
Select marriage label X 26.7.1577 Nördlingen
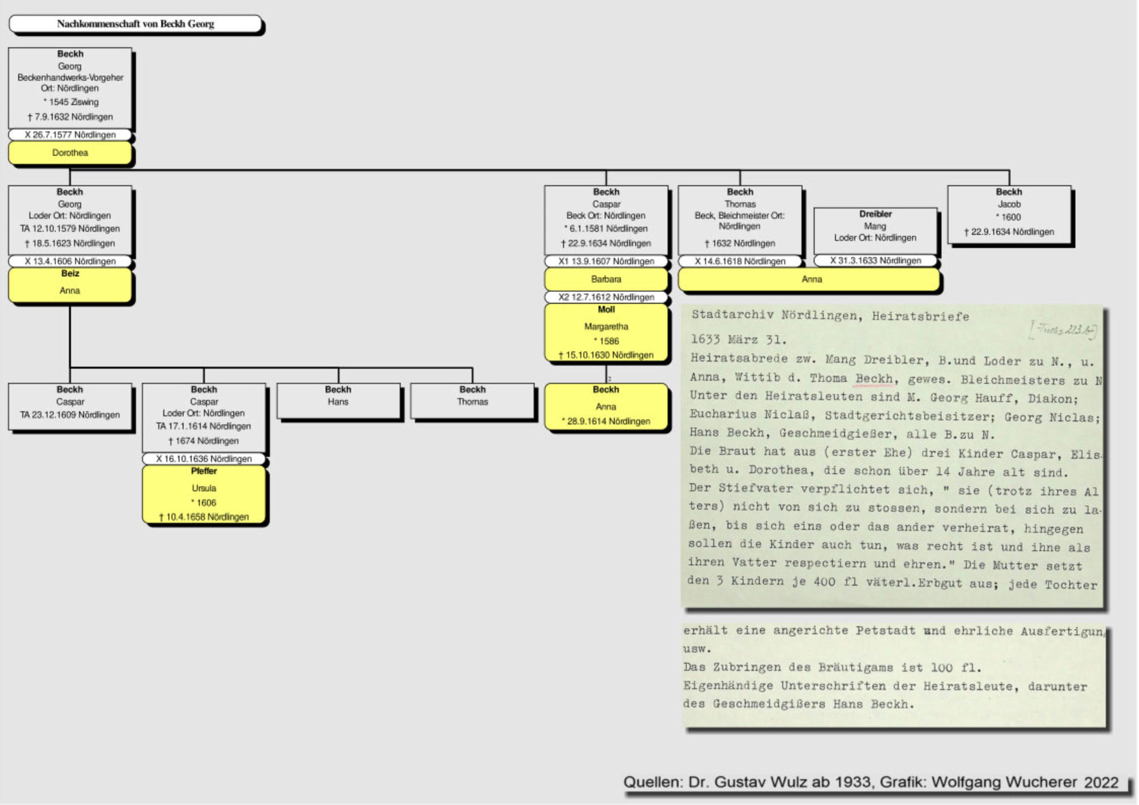coord(70,135)
